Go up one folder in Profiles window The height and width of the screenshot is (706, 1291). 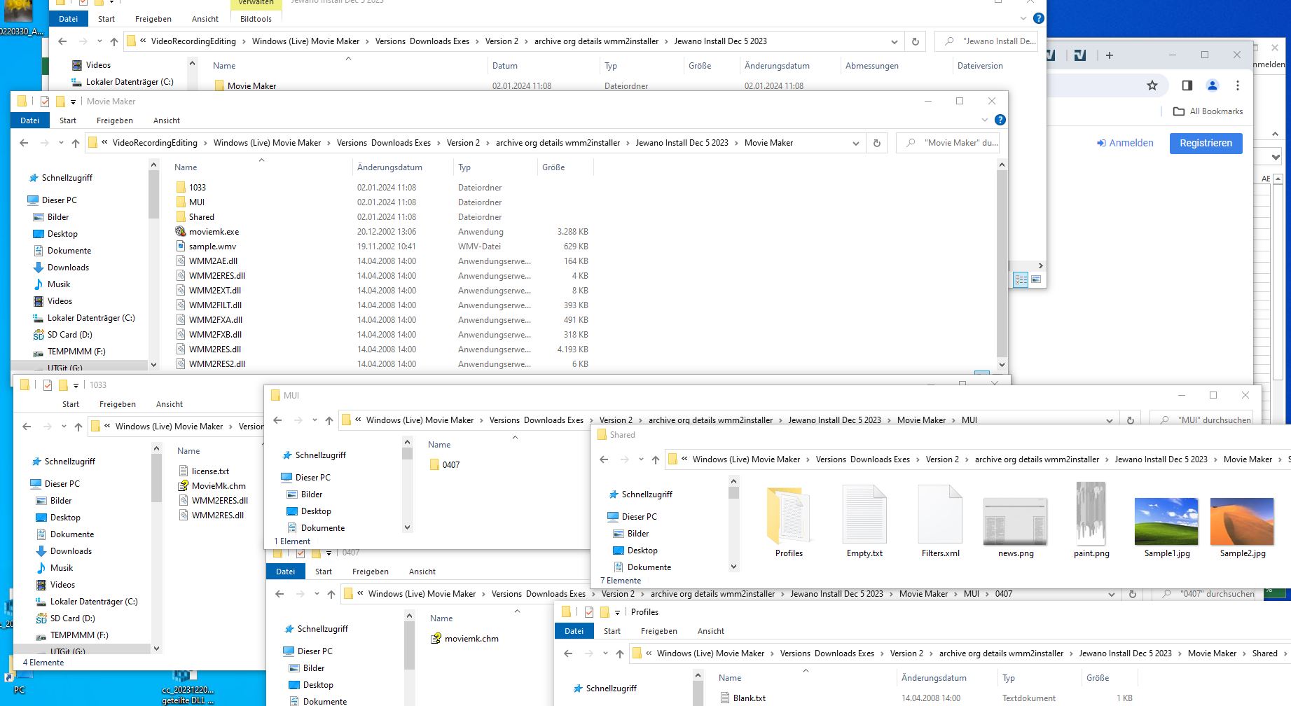point(620,653)
